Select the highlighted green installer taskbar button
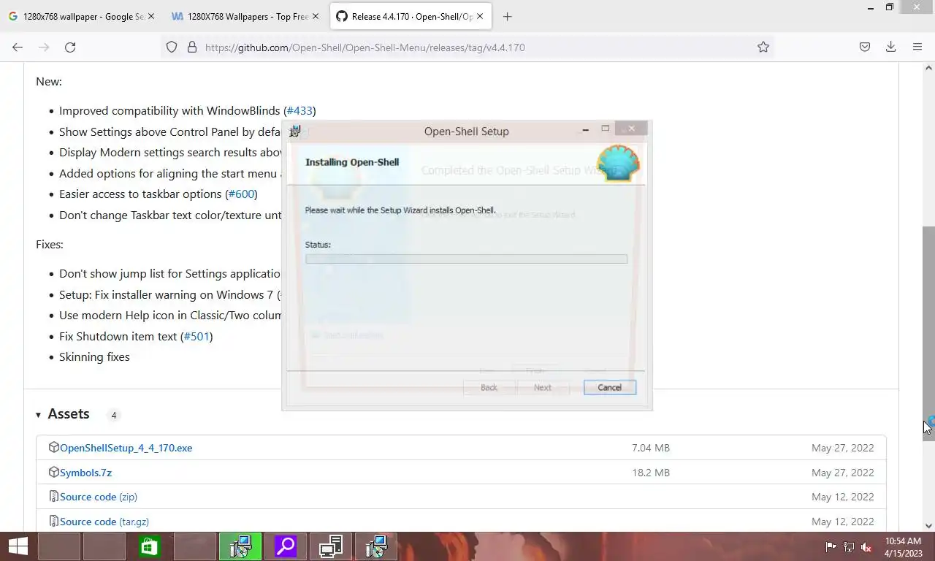The width and height of the screenshot is (935, 561). [240, 546]
